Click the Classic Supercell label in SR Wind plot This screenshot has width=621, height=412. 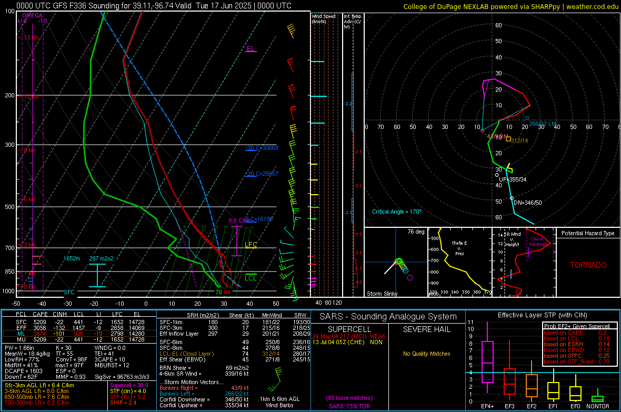click(x=538, y=242)
